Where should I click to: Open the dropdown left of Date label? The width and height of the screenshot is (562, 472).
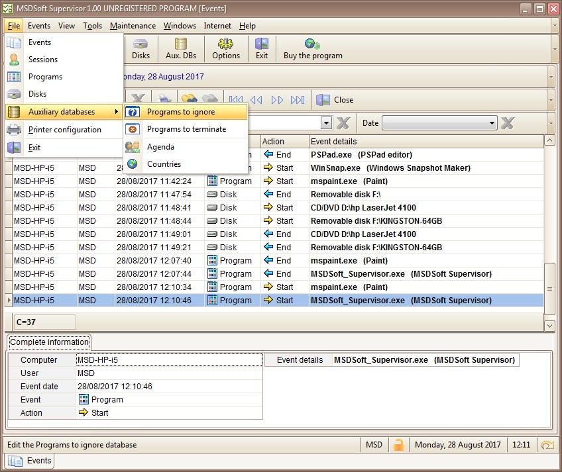tap(326, 123)
